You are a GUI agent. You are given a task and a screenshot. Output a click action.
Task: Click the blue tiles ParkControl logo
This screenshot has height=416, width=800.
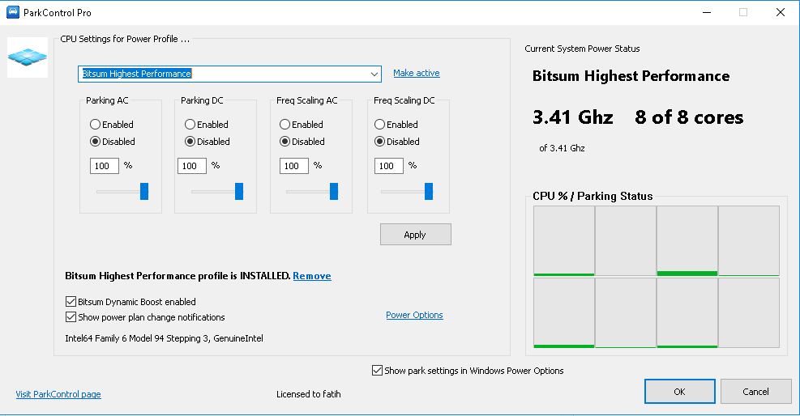point(28,57)
